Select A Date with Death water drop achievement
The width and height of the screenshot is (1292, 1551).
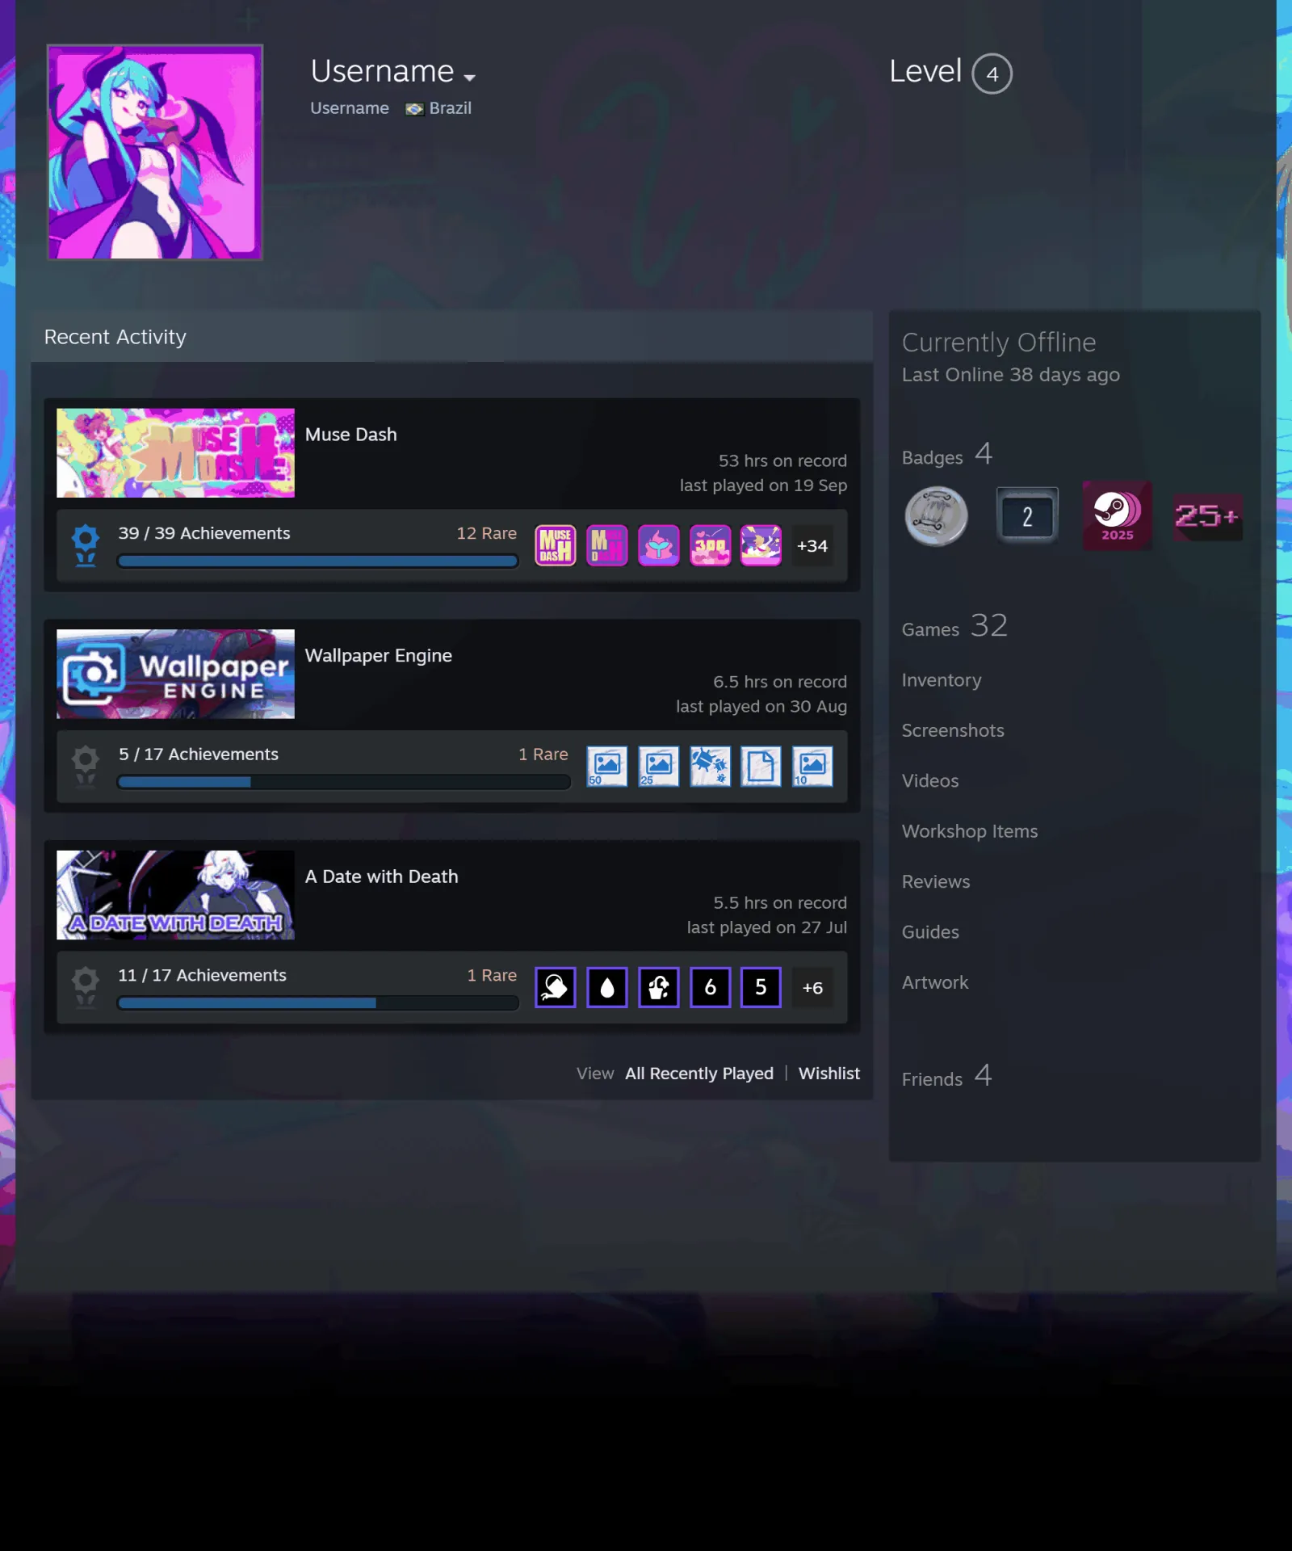pos(607,987)
